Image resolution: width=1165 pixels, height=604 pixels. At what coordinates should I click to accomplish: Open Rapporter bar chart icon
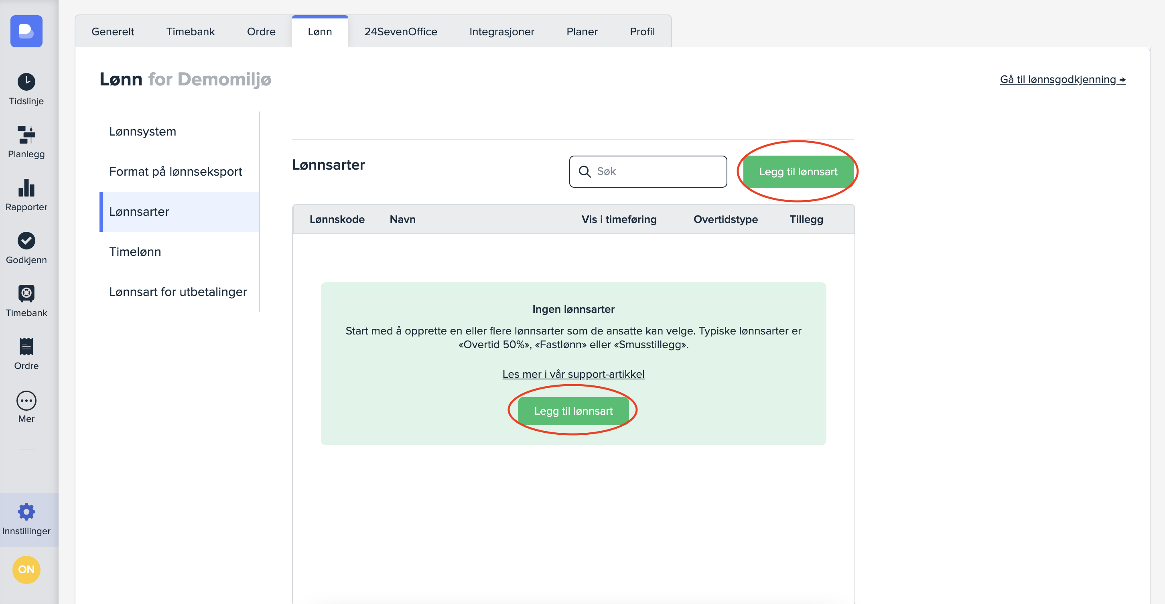26,188
